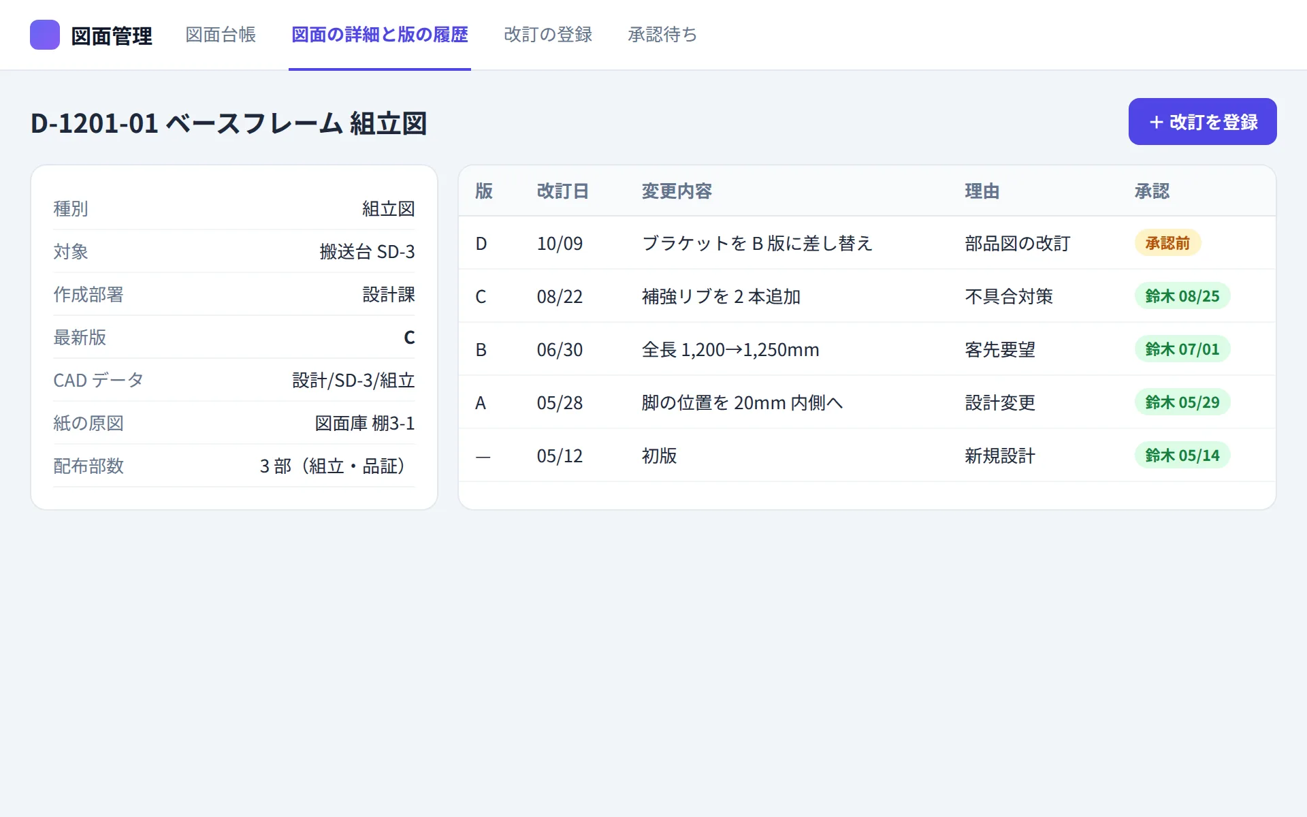Click the 10/09 revision date
1307x817 pixels.
pos(560,244)
